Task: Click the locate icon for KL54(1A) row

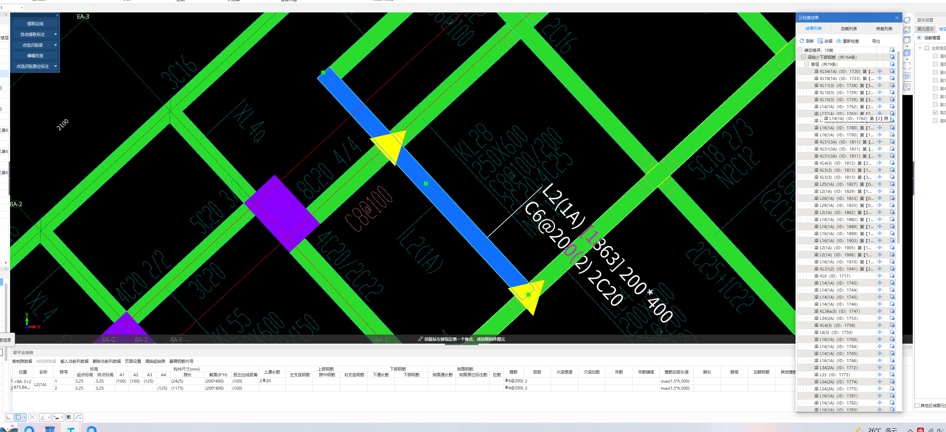Action: click(x=880, y=71)
